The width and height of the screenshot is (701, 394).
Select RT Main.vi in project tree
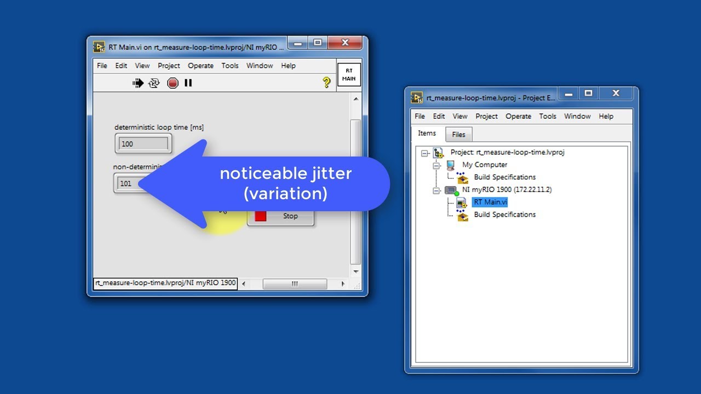[x=490, y=202]
